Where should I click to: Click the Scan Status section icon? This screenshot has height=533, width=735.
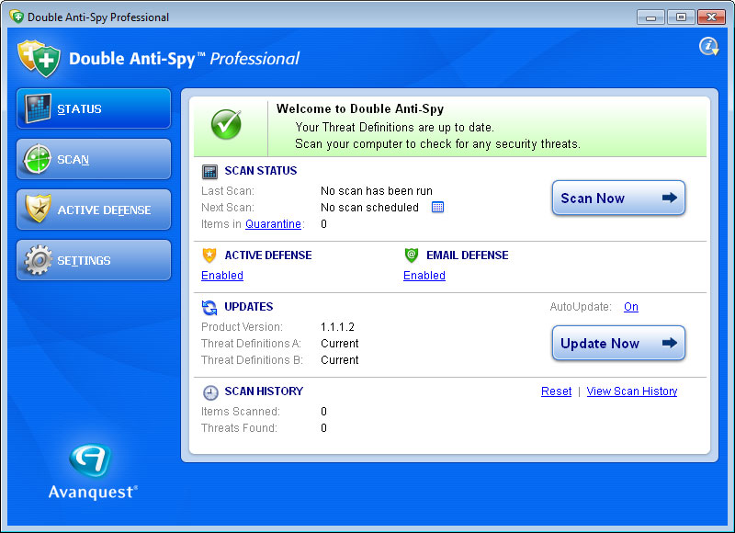click(209, 171)
